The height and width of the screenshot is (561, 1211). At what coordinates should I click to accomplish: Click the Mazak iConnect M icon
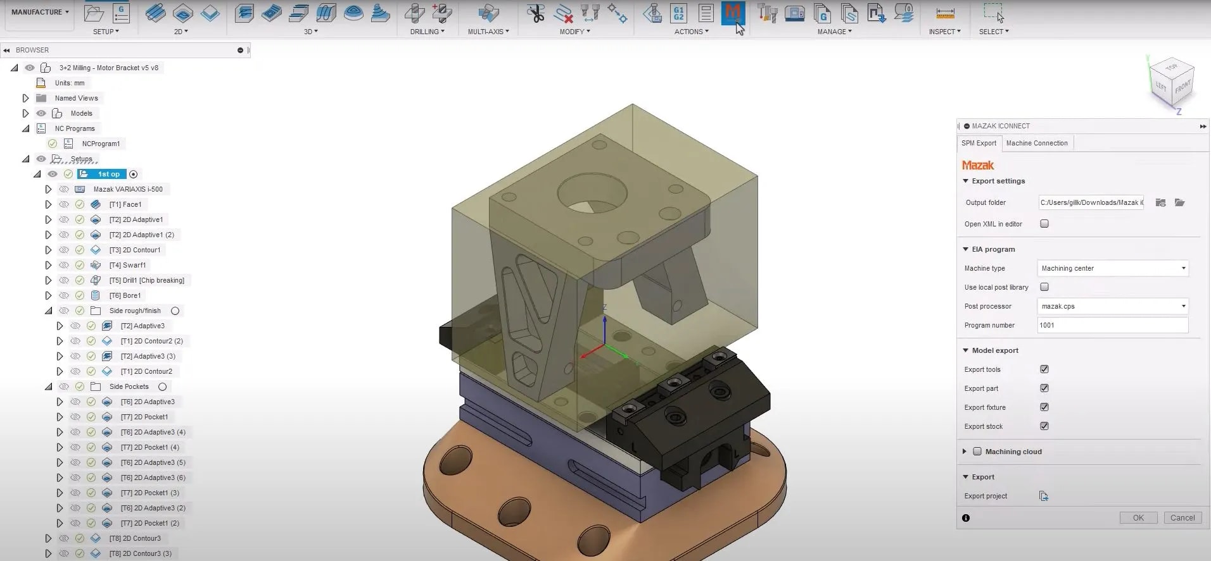pos(733,13)
